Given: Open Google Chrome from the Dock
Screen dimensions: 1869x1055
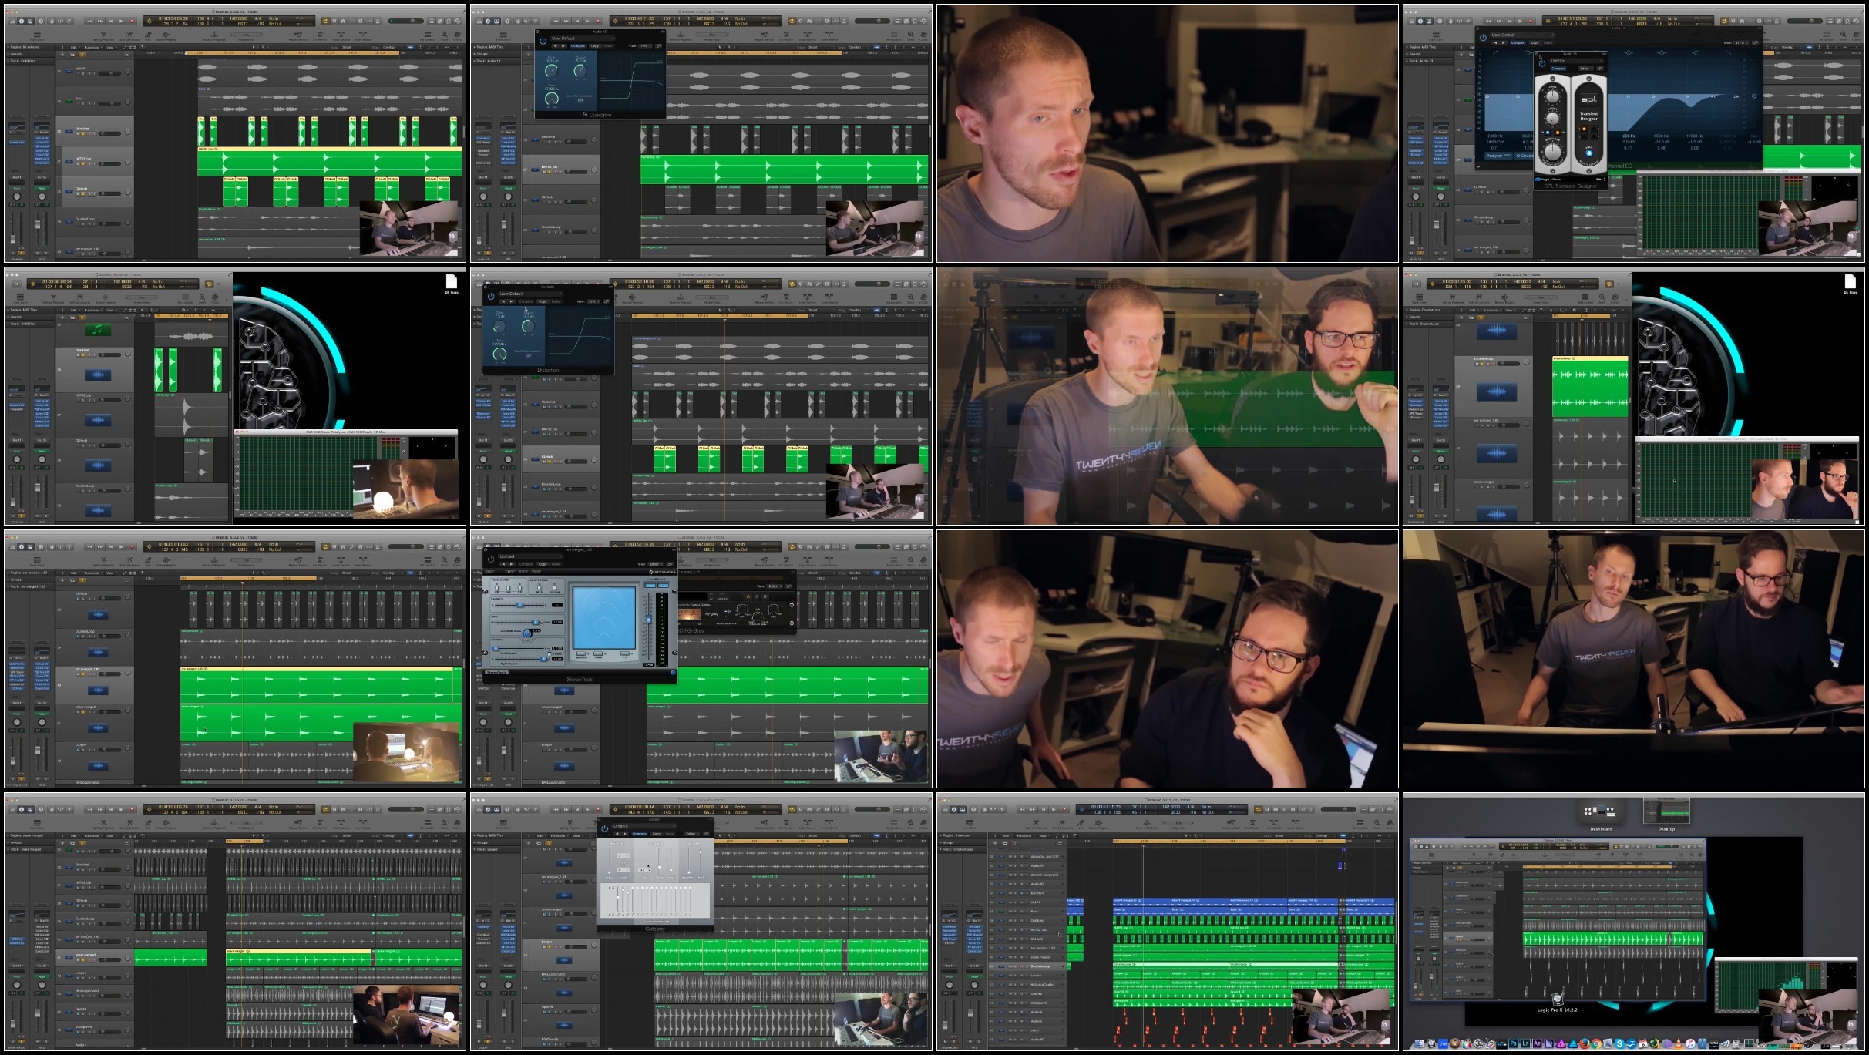Looking at the screenshot, I should pos(1596,1043).
